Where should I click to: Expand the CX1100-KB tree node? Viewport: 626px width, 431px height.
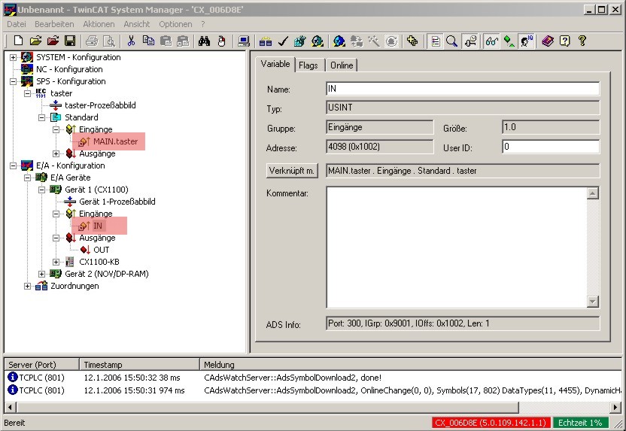(x=56, y=263)
